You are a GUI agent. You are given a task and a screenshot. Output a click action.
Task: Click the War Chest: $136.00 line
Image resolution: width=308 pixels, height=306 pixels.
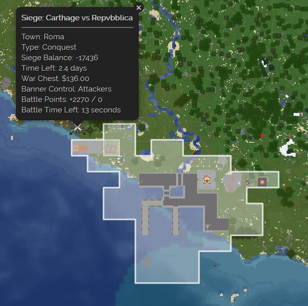click(x=55, y=79)
